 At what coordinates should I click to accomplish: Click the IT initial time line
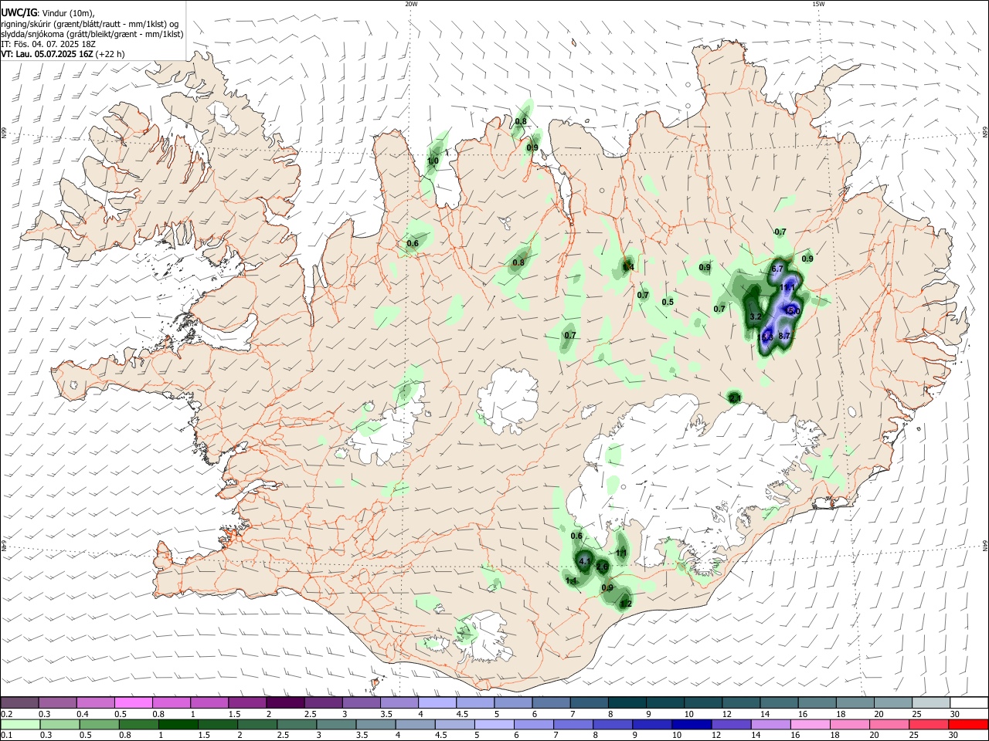tap(48, 44)
